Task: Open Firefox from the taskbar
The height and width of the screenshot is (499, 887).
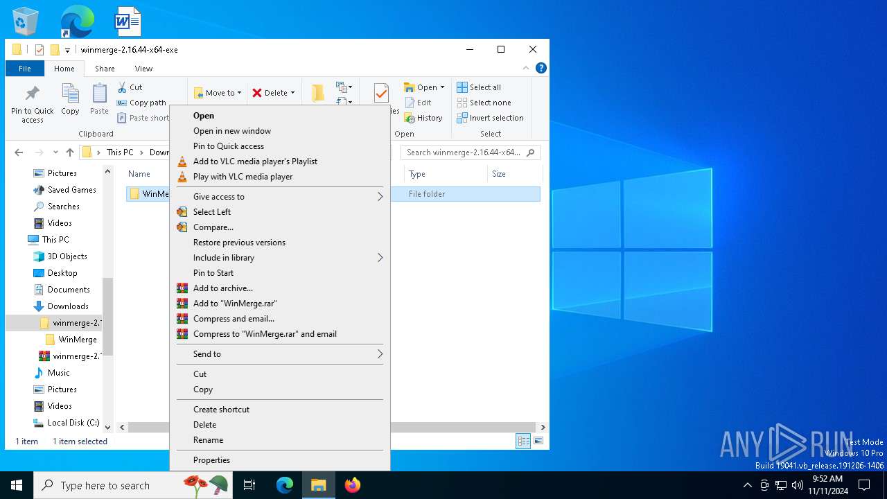Action: (x=353, y=485)
